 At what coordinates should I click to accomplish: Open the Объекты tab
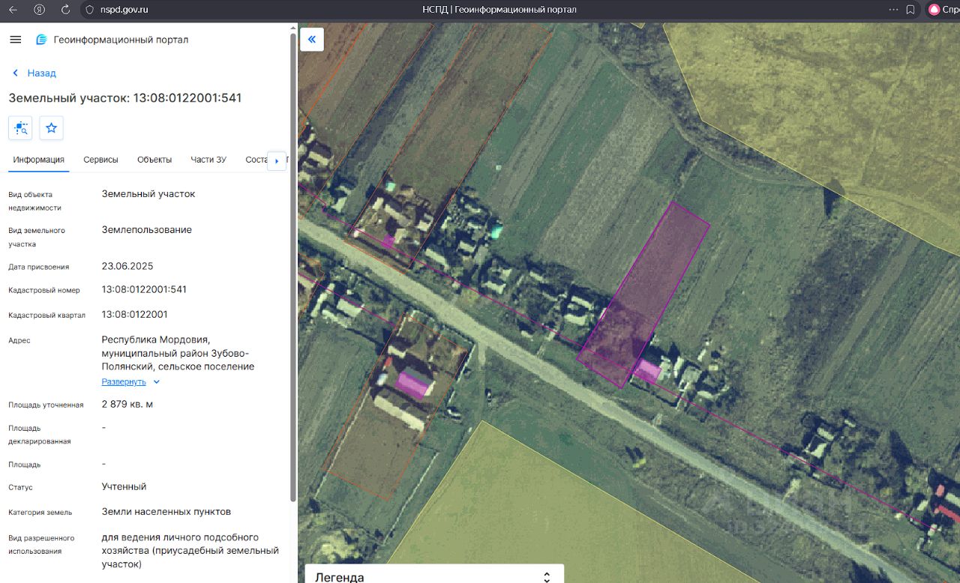154,160
